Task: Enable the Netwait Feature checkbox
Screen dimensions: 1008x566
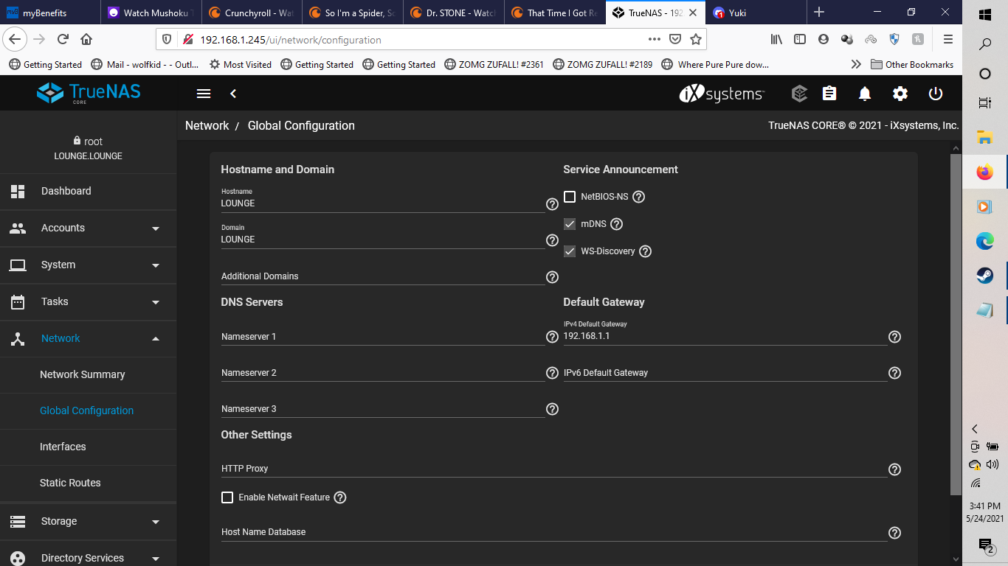Action: [x=227, y=497]
